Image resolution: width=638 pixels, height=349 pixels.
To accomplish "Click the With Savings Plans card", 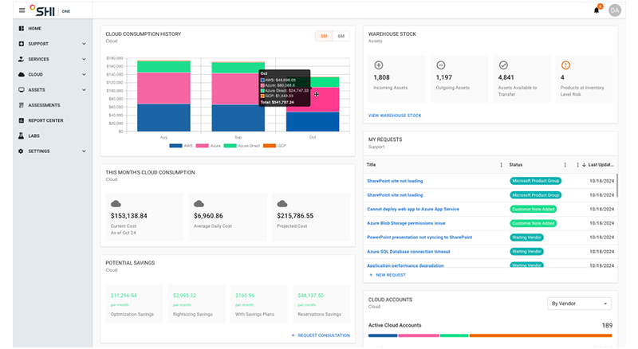I will [258, 304].
